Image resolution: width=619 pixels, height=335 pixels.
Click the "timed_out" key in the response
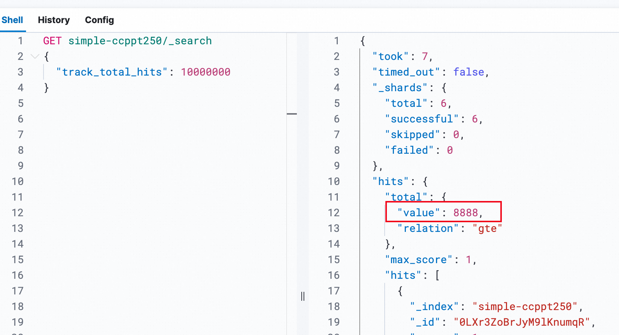407,72
